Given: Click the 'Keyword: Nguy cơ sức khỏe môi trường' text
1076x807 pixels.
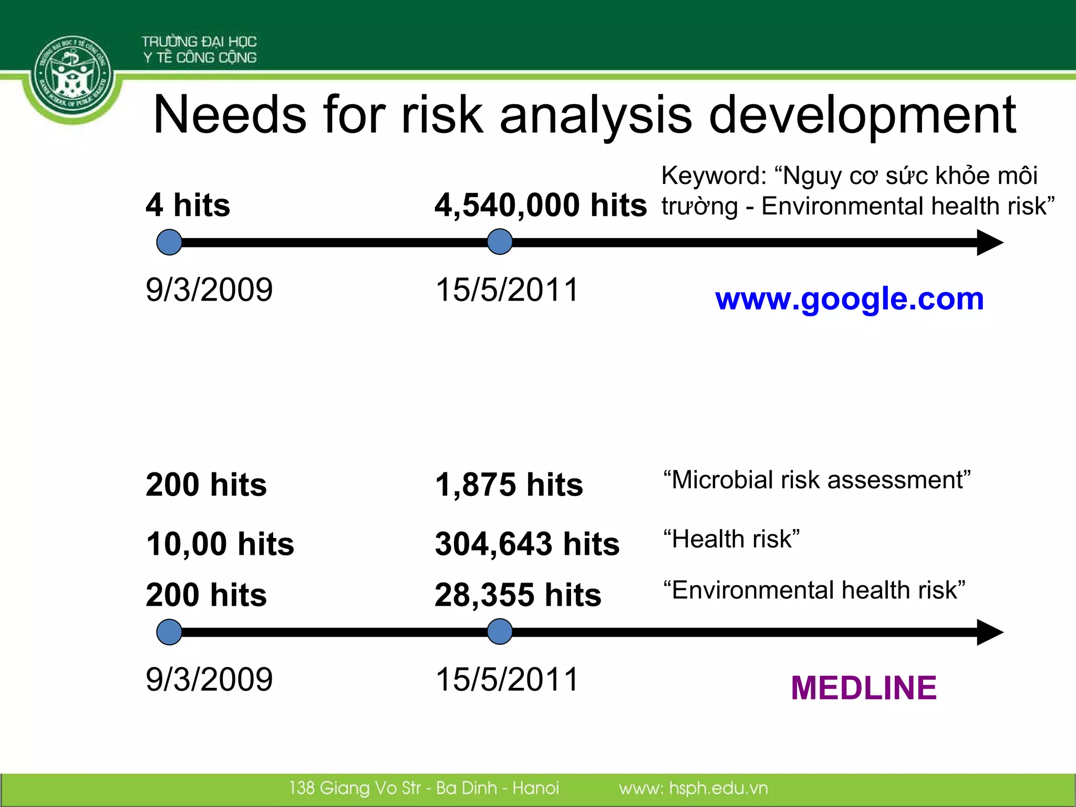Looking at the screenshot, I should pos(858,191).
